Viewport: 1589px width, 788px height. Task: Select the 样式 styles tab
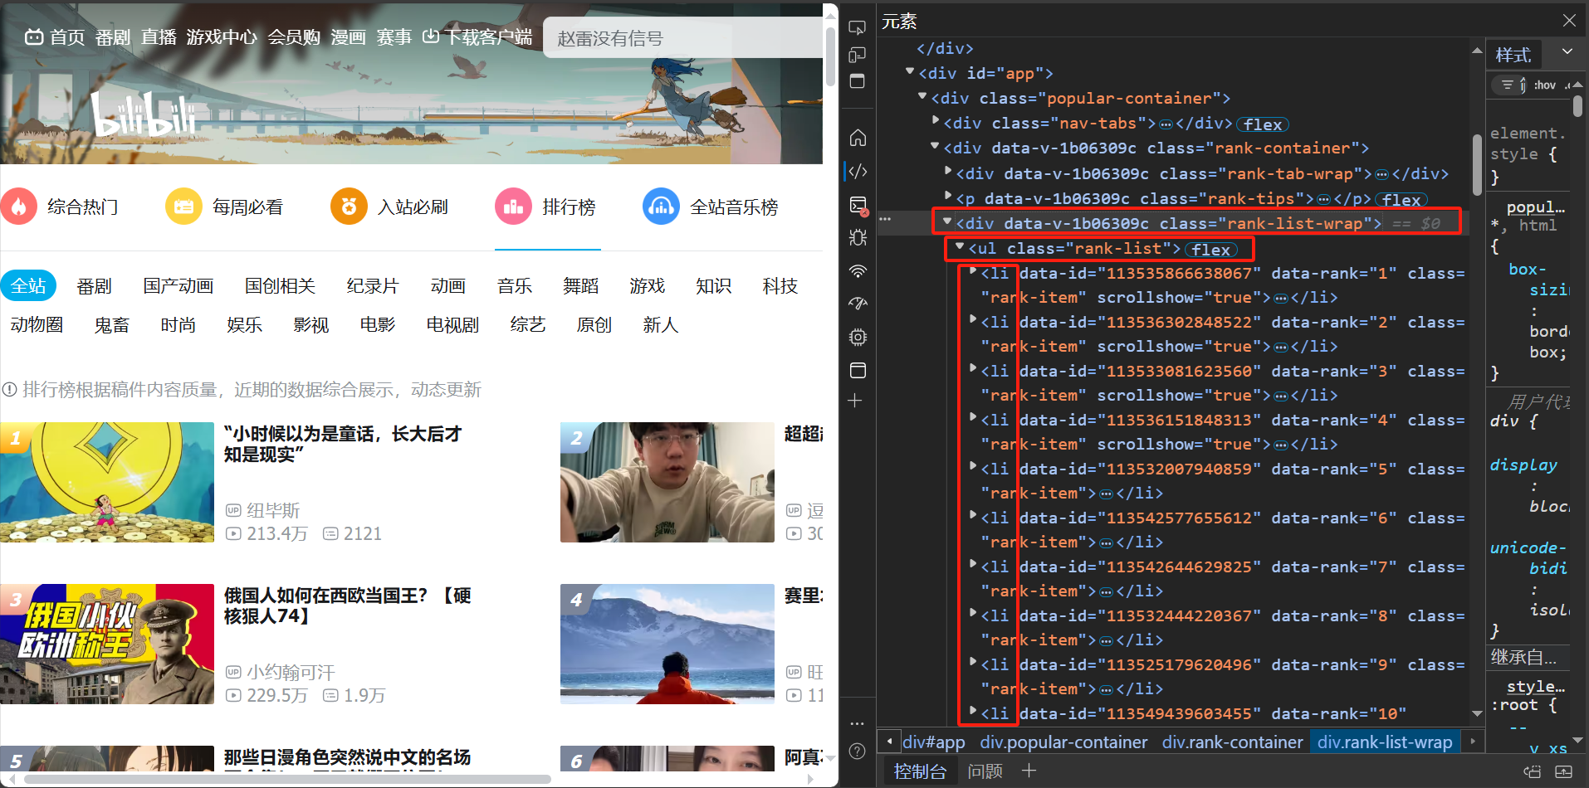(x=1513, y=55)
